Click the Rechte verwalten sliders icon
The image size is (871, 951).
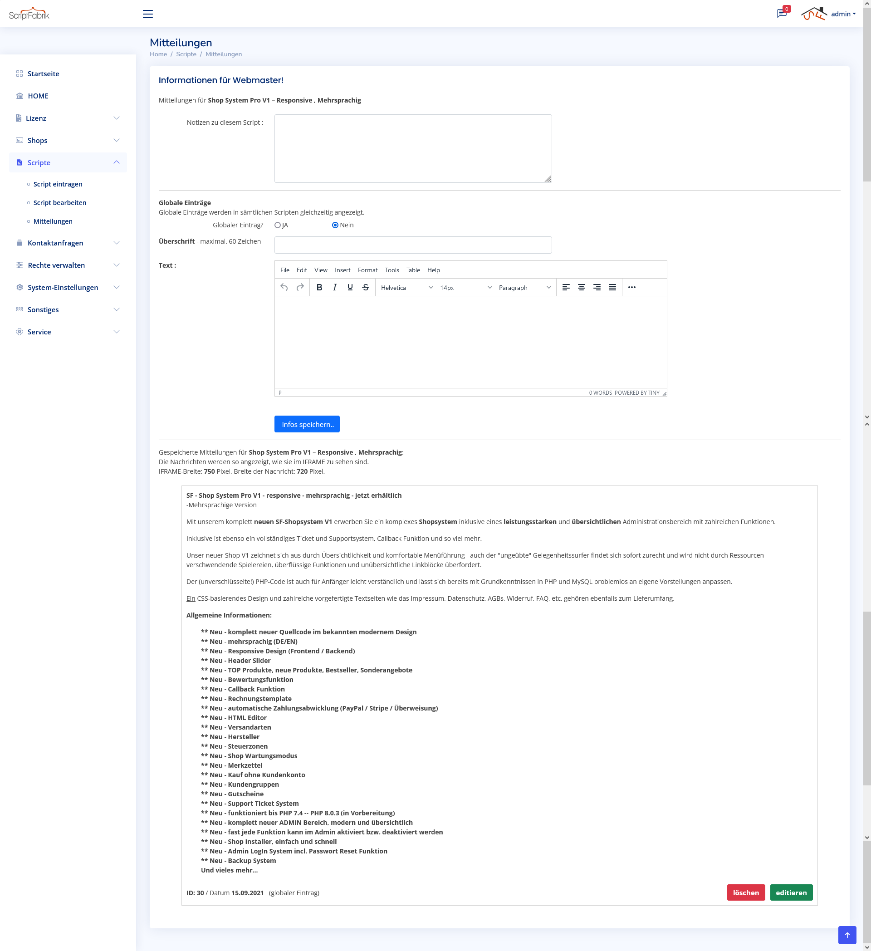[x=20, y=265]
